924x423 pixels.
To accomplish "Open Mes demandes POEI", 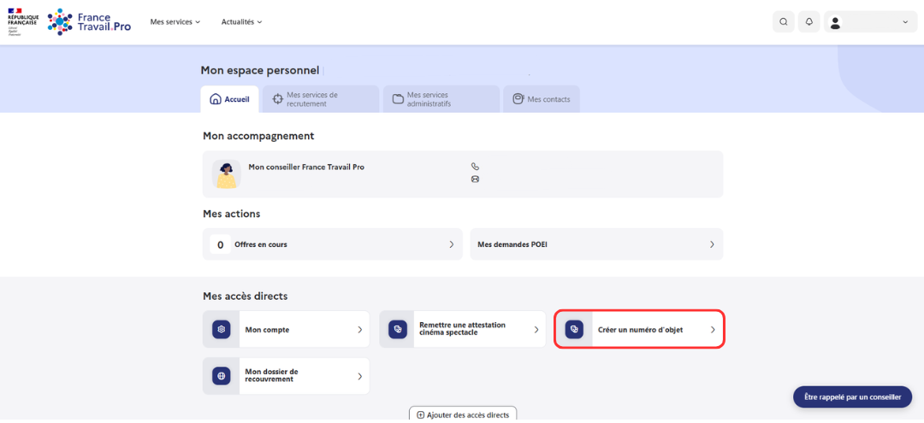I will point(596,244).
